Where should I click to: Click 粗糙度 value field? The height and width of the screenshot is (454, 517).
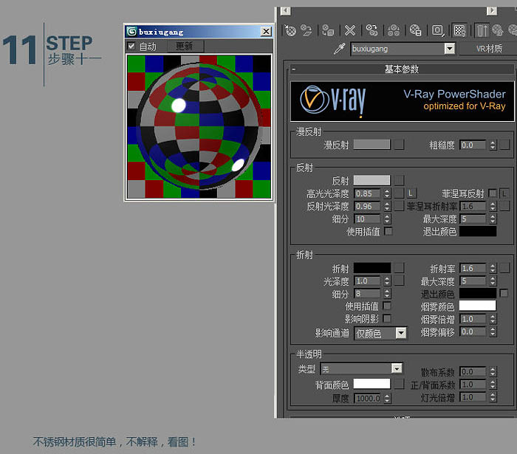tap(473, 145)
